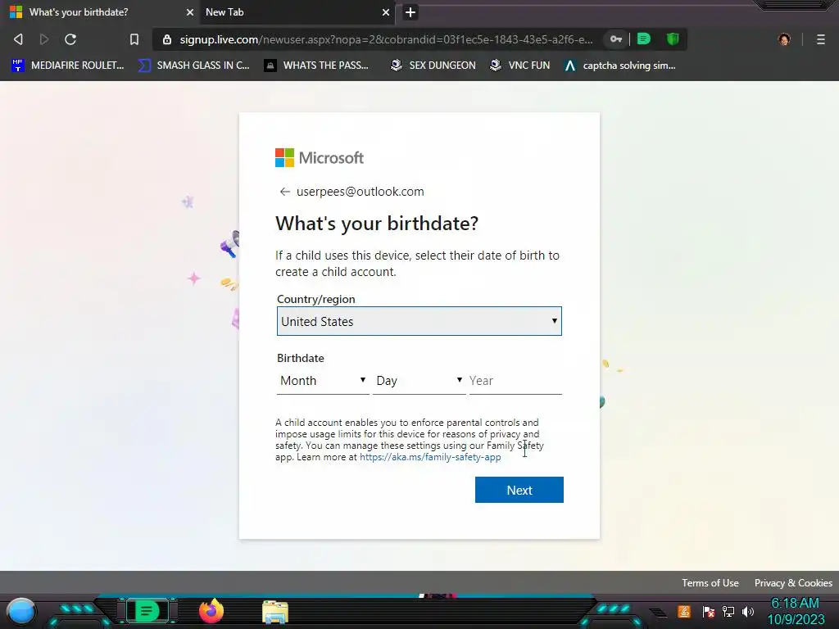
Task: Open the saved passwords key icon
Action: coord(616,39)
